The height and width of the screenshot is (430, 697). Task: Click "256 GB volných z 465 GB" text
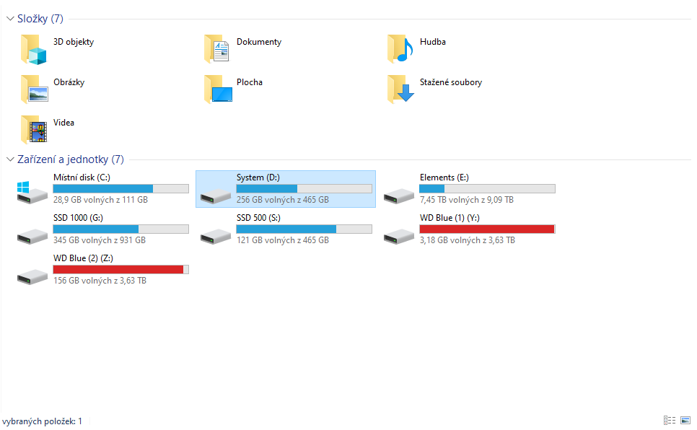283,200
